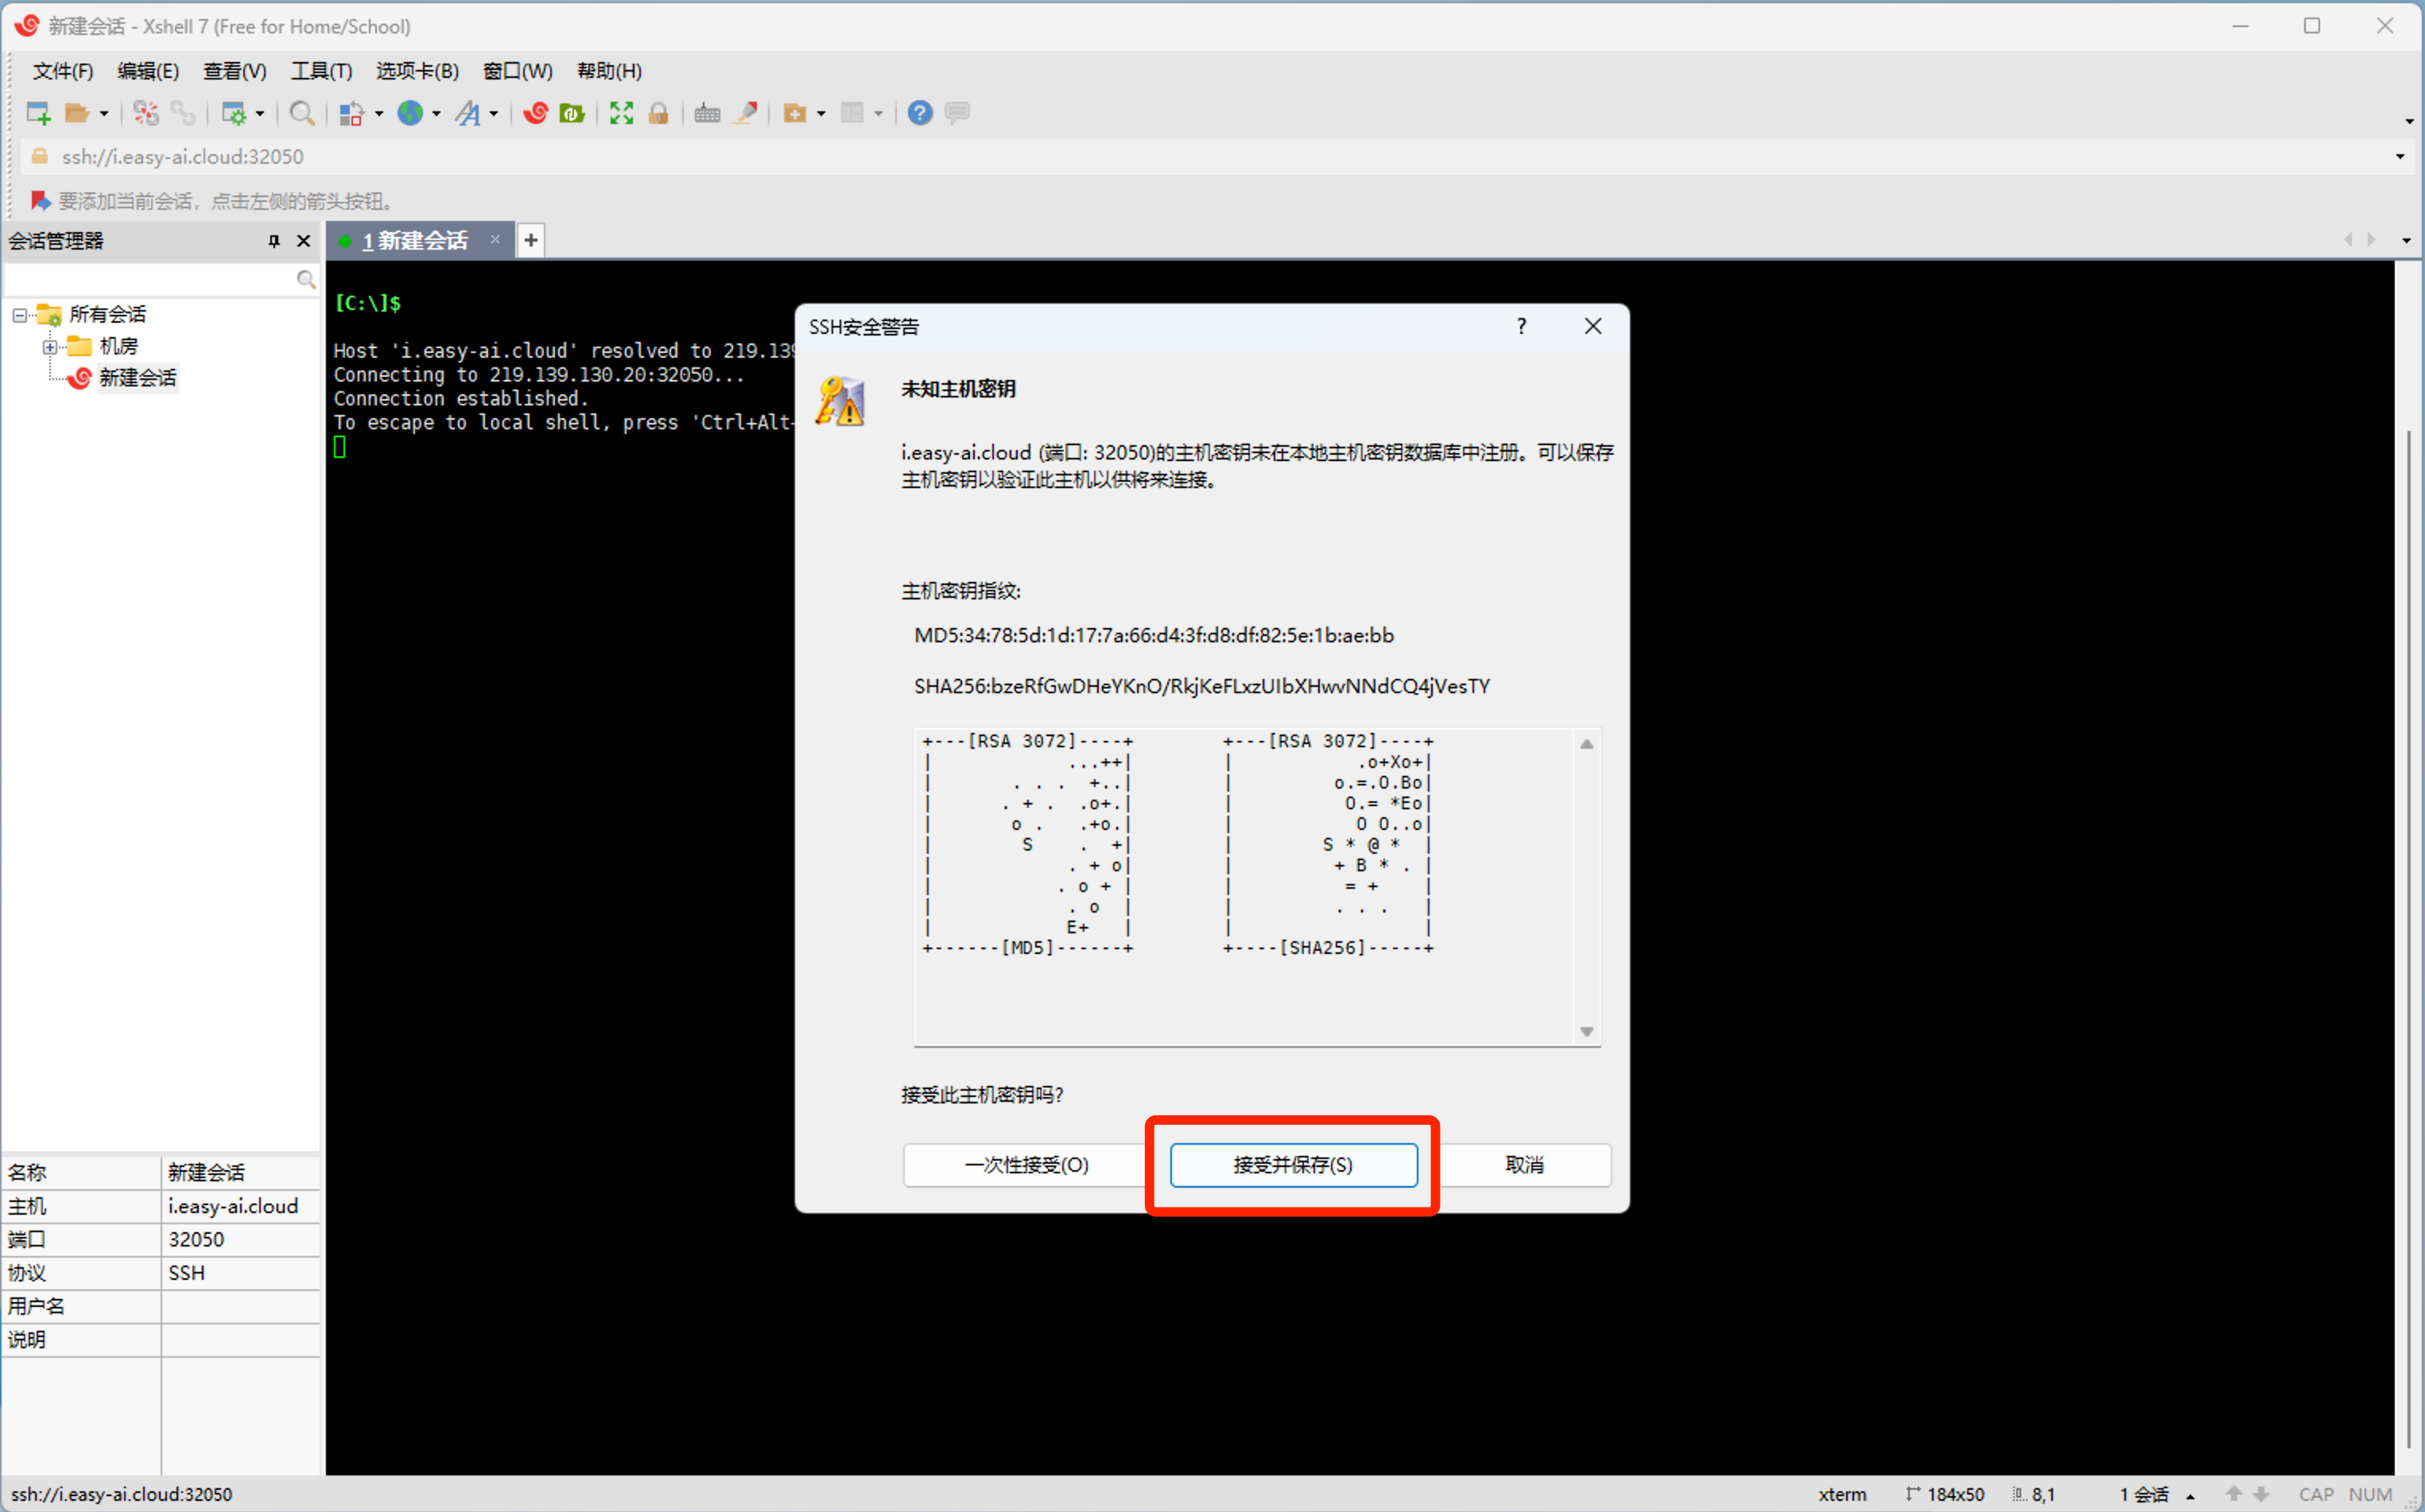Open the 工具(T) menu
Viewport: 2425px width, 1512px height.
pyautogui.click(x=321, y=71)
